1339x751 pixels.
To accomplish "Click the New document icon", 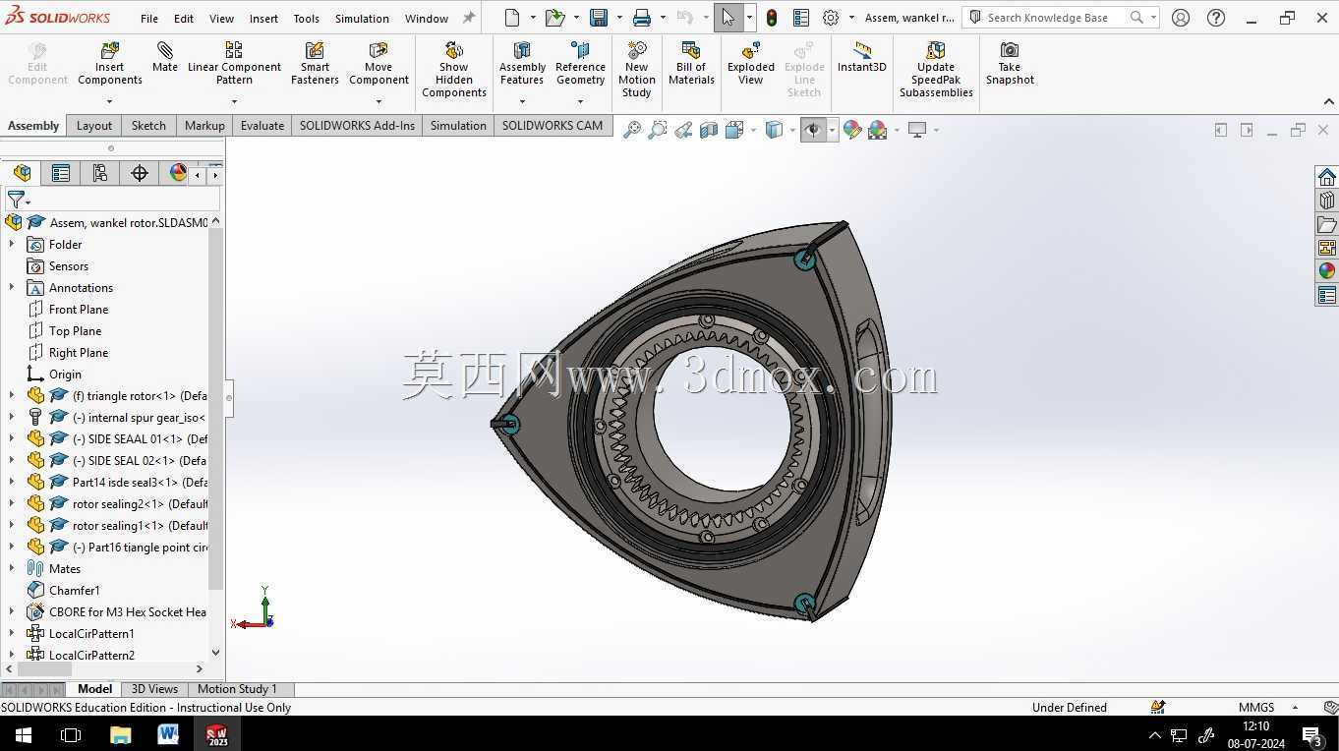I will (512, 18).
